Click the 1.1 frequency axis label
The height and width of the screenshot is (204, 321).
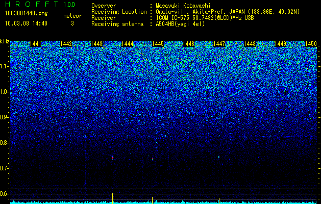tap(3, 66)
